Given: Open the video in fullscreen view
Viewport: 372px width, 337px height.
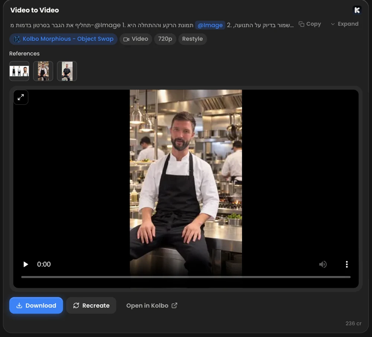Looking at the screenshot, I should coord(21,97).
